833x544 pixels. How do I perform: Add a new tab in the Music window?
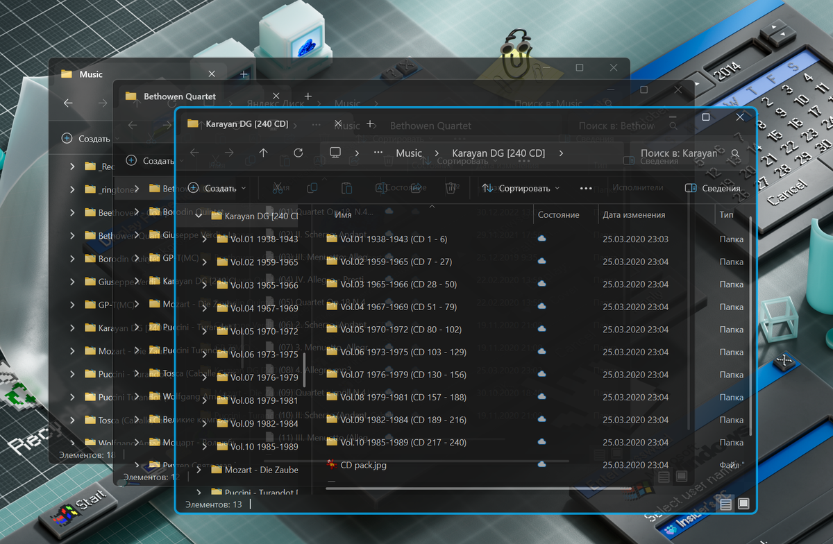tap(244, 74)
